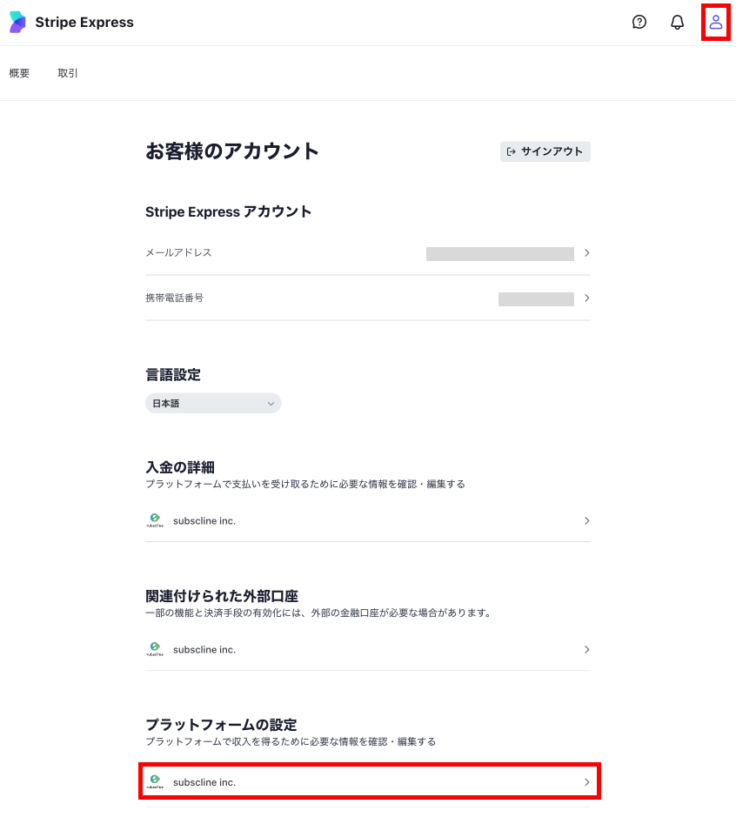
Task: Click text '一部の機能と決済手段の有効化には、外部の金融口座が必要な場合があります。'
Action: 320,613
